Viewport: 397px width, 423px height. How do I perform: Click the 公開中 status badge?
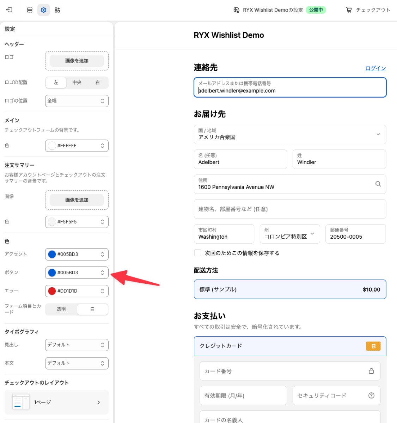[x=316, y=10]
